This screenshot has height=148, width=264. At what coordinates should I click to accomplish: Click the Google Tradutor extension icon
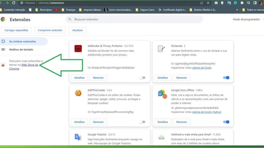click(x=78, y=137)
